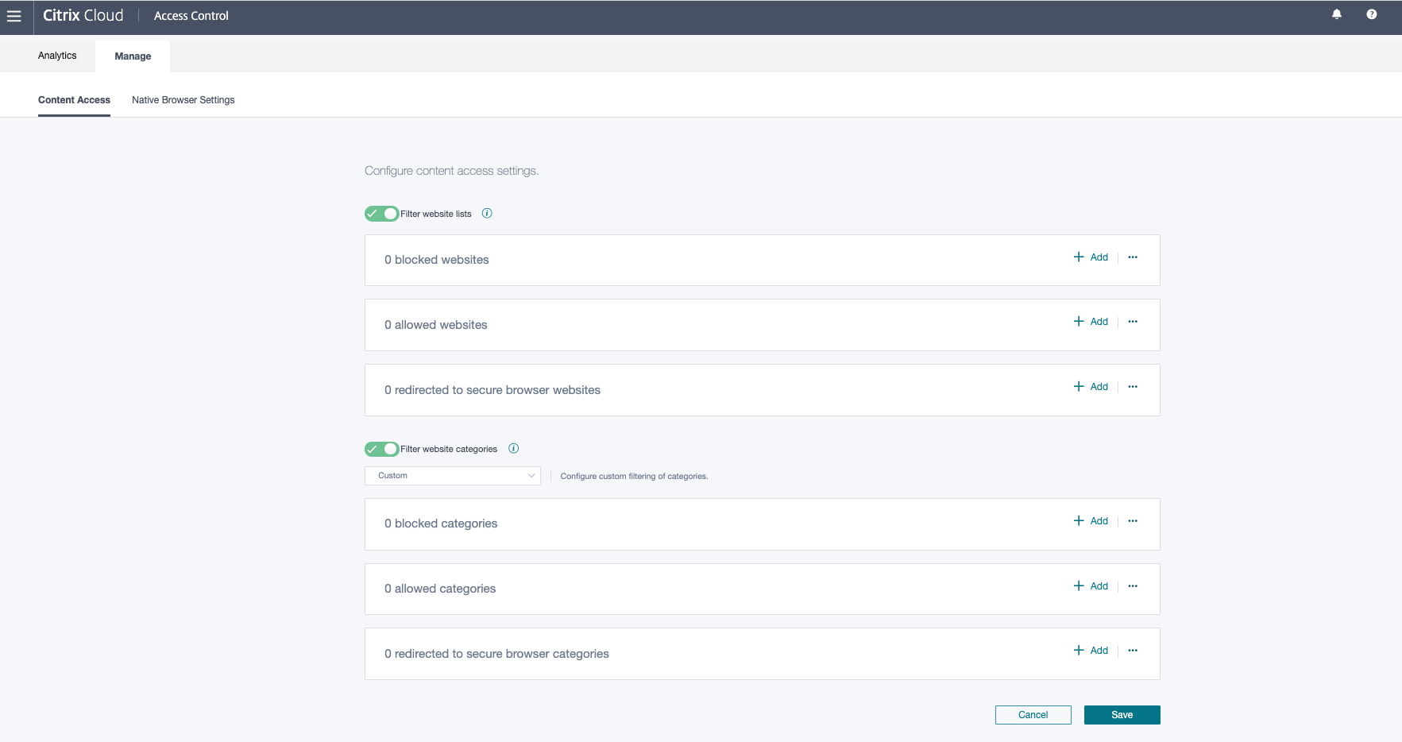The height and width of the screenshot is (742, 1402).
Task: Click the '0 redirected to secure browser categories' text
Action: pyautogui.click(x=497, y=654)
